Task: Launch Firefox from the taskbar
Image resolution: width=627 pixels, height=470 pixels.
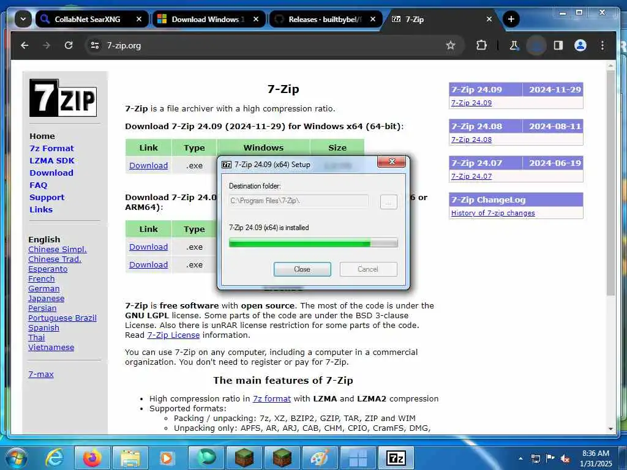Action: tap(92, 458)
